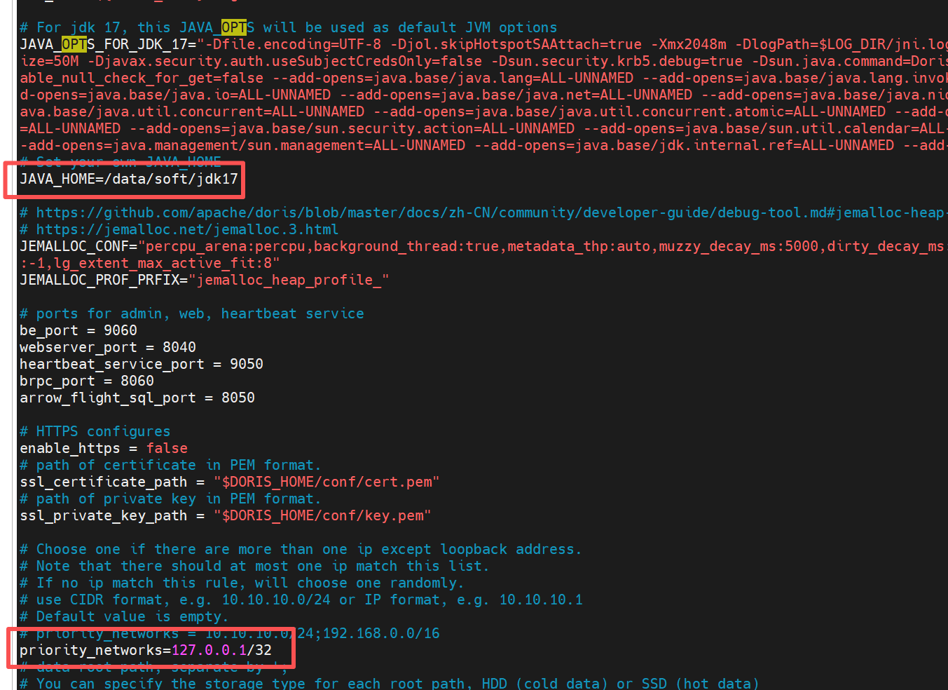Viewport: 948px width, 690px height.
Task: Click the line starting '=ALL-UNNAMED --add-opens=java.base/sun.security.action'
Action: pos(483,128)
